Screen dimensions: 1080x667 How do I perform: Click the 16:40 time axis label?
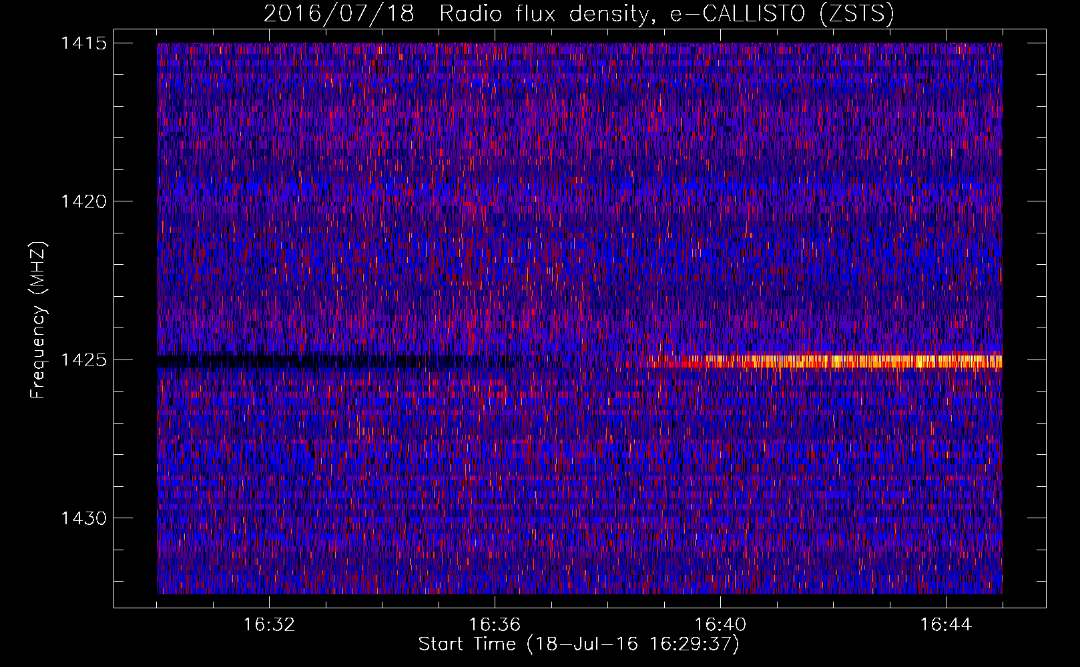click(x=720, y=625)
